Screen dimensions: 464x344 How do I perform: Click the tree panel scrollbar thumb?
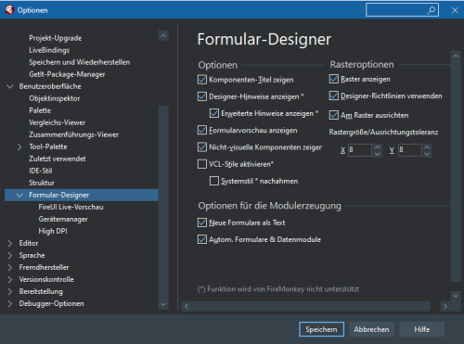pos(163,202)
